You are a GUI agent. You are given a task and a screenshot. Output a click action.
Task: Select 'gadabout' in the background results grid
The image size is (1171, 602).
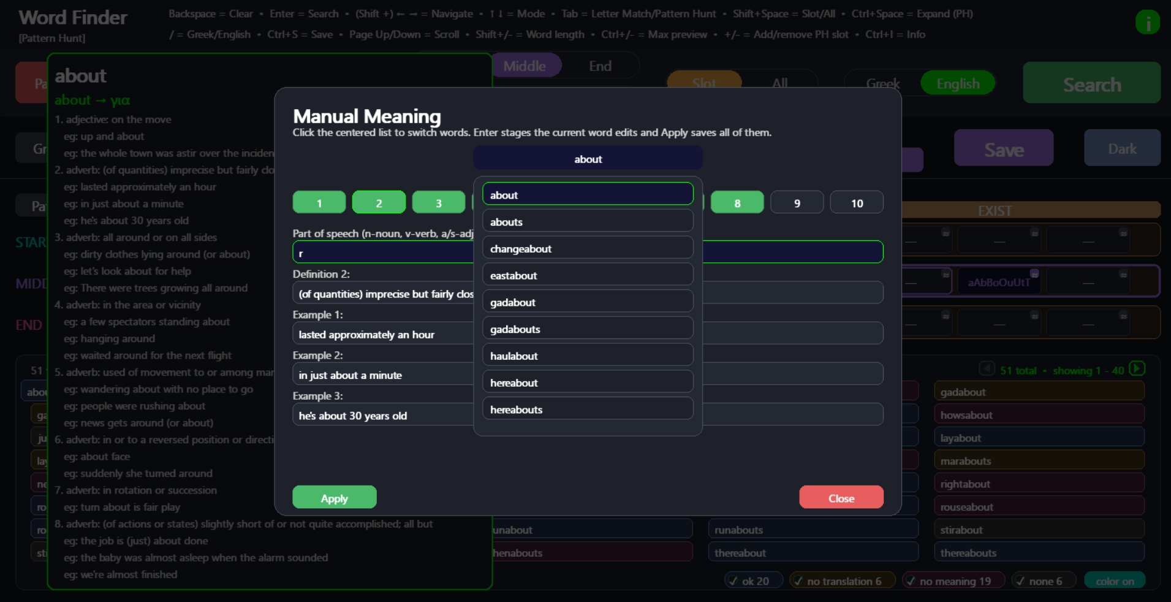pyautogui.click(x=1039, y=391)
